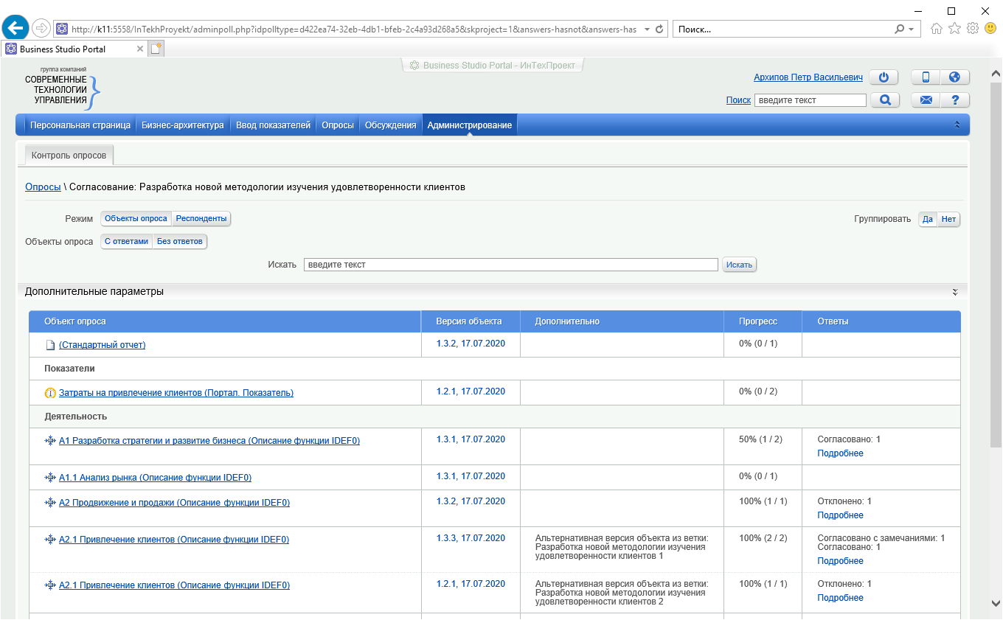Screen dimensions: 1003x620
Task: Open the Бизнес-архитектура menu
Action: (x=182, y=125)
